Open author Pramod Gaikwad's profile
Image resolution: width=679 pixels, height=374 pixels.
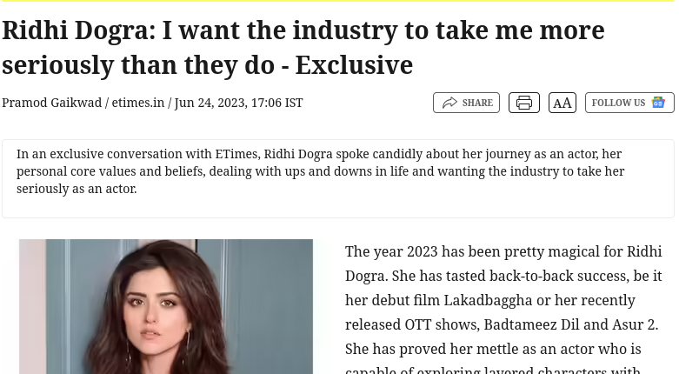tap(51, 103)
